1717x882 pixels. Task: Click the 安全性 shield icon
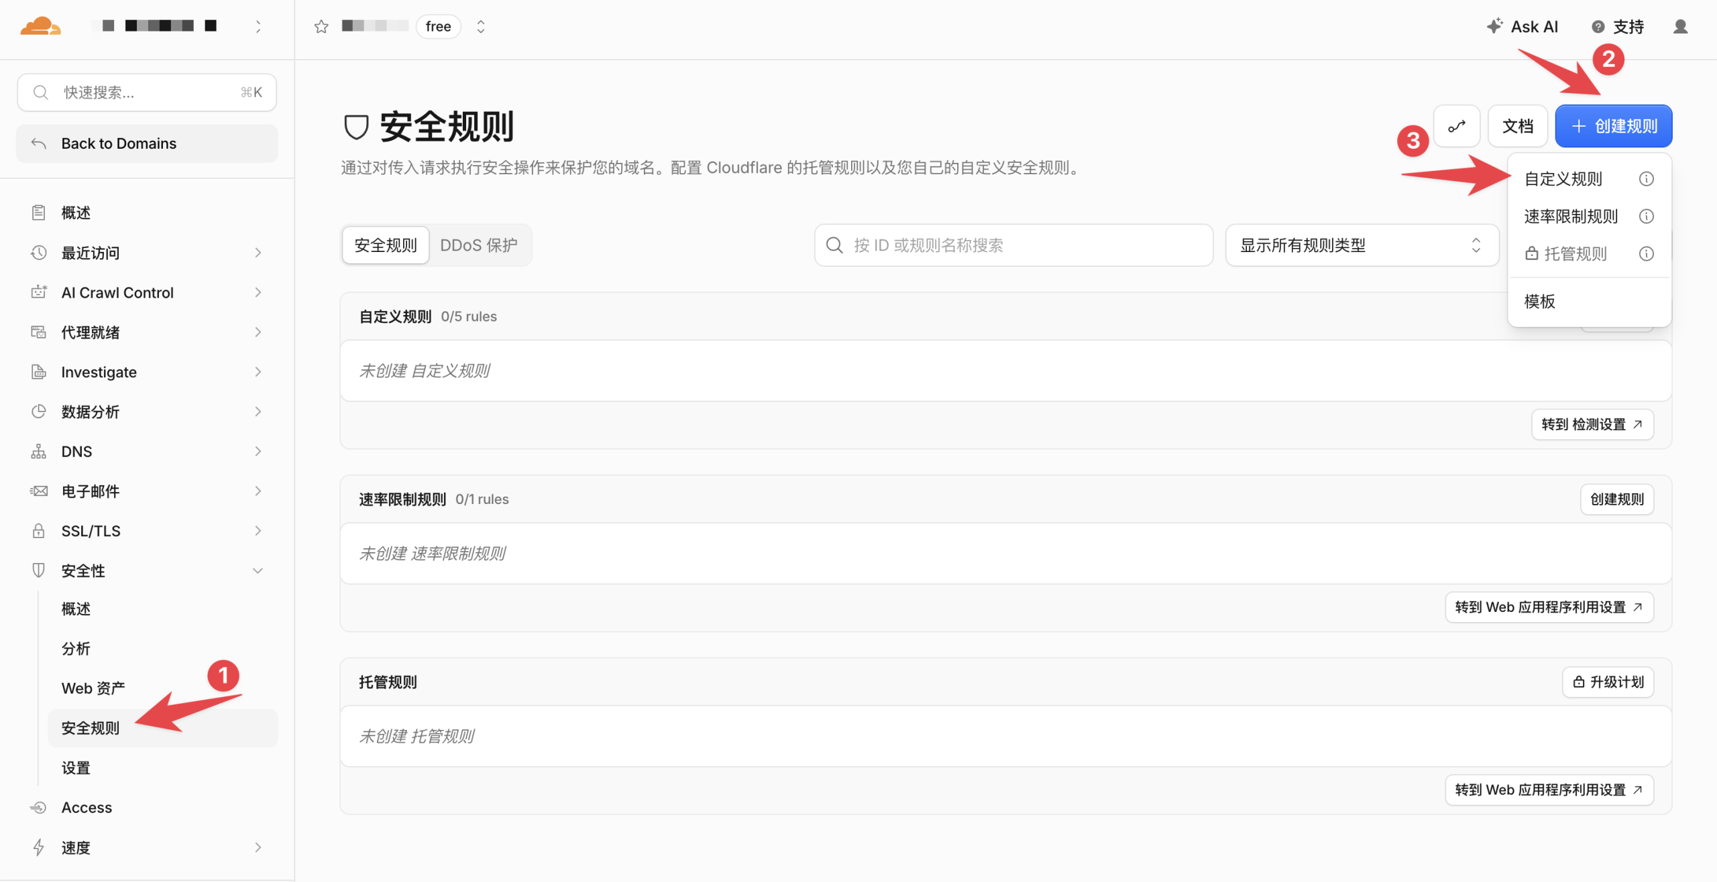tap(39, 571)
